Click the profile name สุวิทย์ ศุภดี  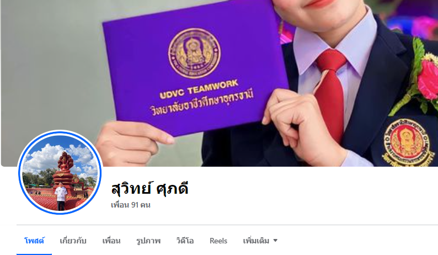[149, 188]
